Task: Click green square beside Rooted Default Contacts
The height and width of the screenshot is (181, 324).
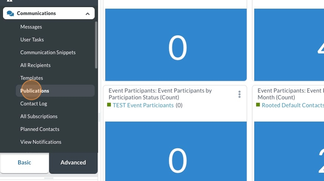Action: click(x=258, y=105)
